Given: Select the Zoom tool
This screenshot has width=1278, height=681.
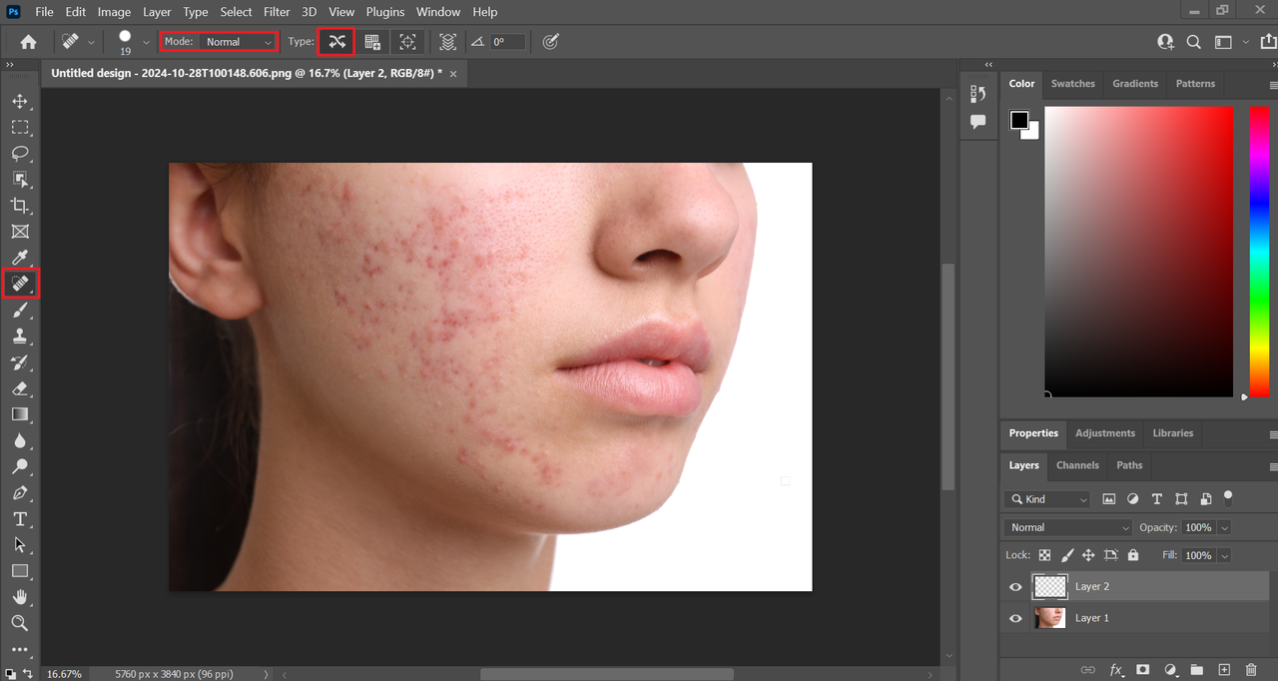Looking at the screenshot, I should pos(20,623).
